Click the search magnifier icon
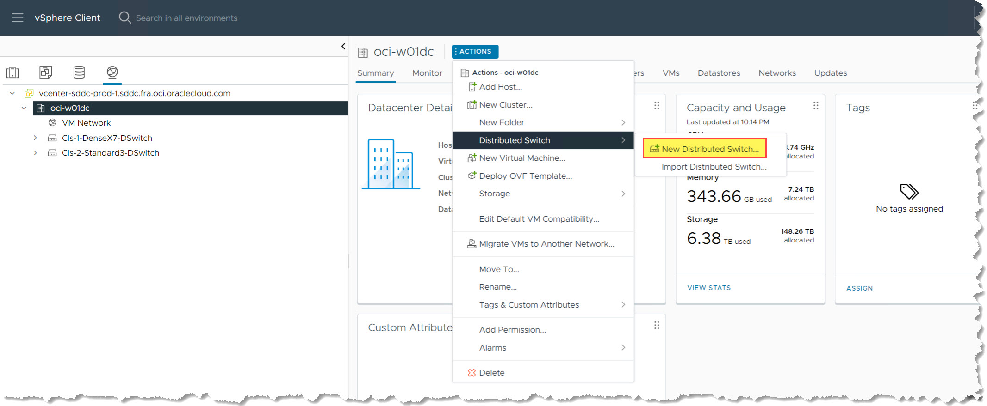The height and width of the screenshot is (406, 987). pos(125,18)
